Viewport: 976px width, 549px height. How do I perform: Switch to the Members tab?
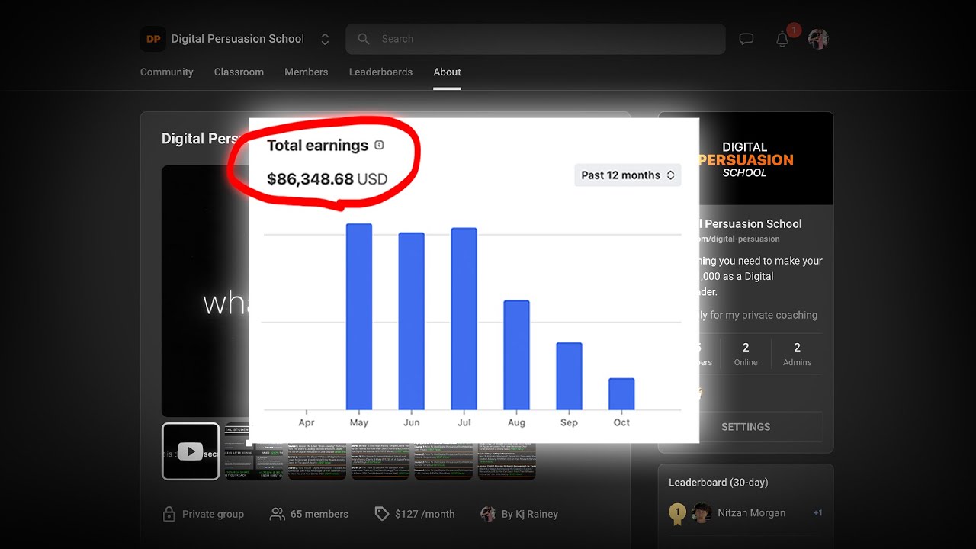click(306, 72)
